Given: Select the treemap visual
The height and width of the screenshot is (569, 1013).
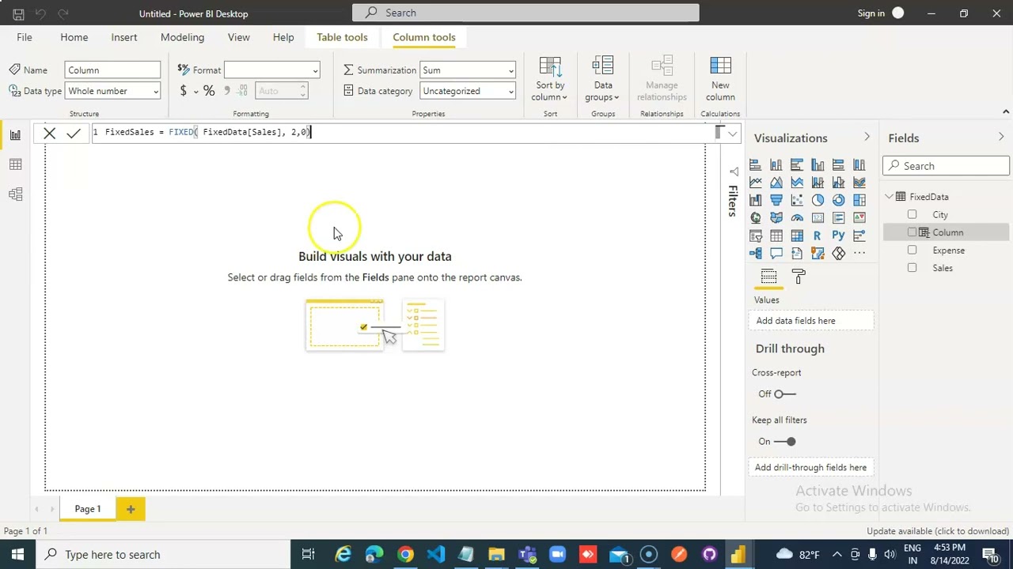Looking at the screenshot, I should pos(859,200).
